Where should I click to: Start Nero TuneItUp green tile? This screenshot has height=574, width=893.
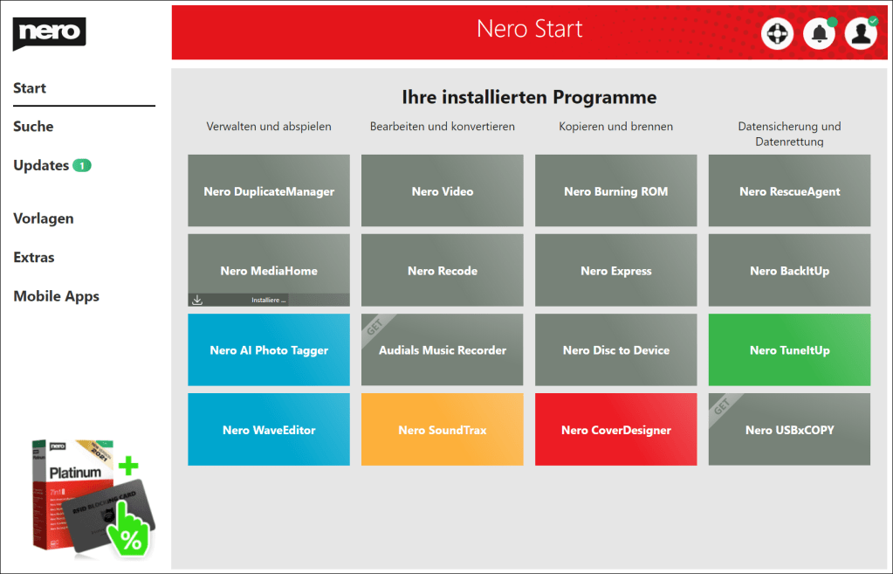click(x=789, y=350)
